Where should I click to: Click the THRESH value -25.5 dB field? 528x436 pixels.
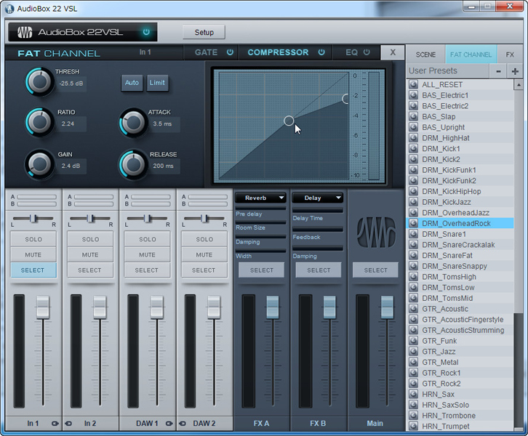pyautogui.click(x=71, y=84)
